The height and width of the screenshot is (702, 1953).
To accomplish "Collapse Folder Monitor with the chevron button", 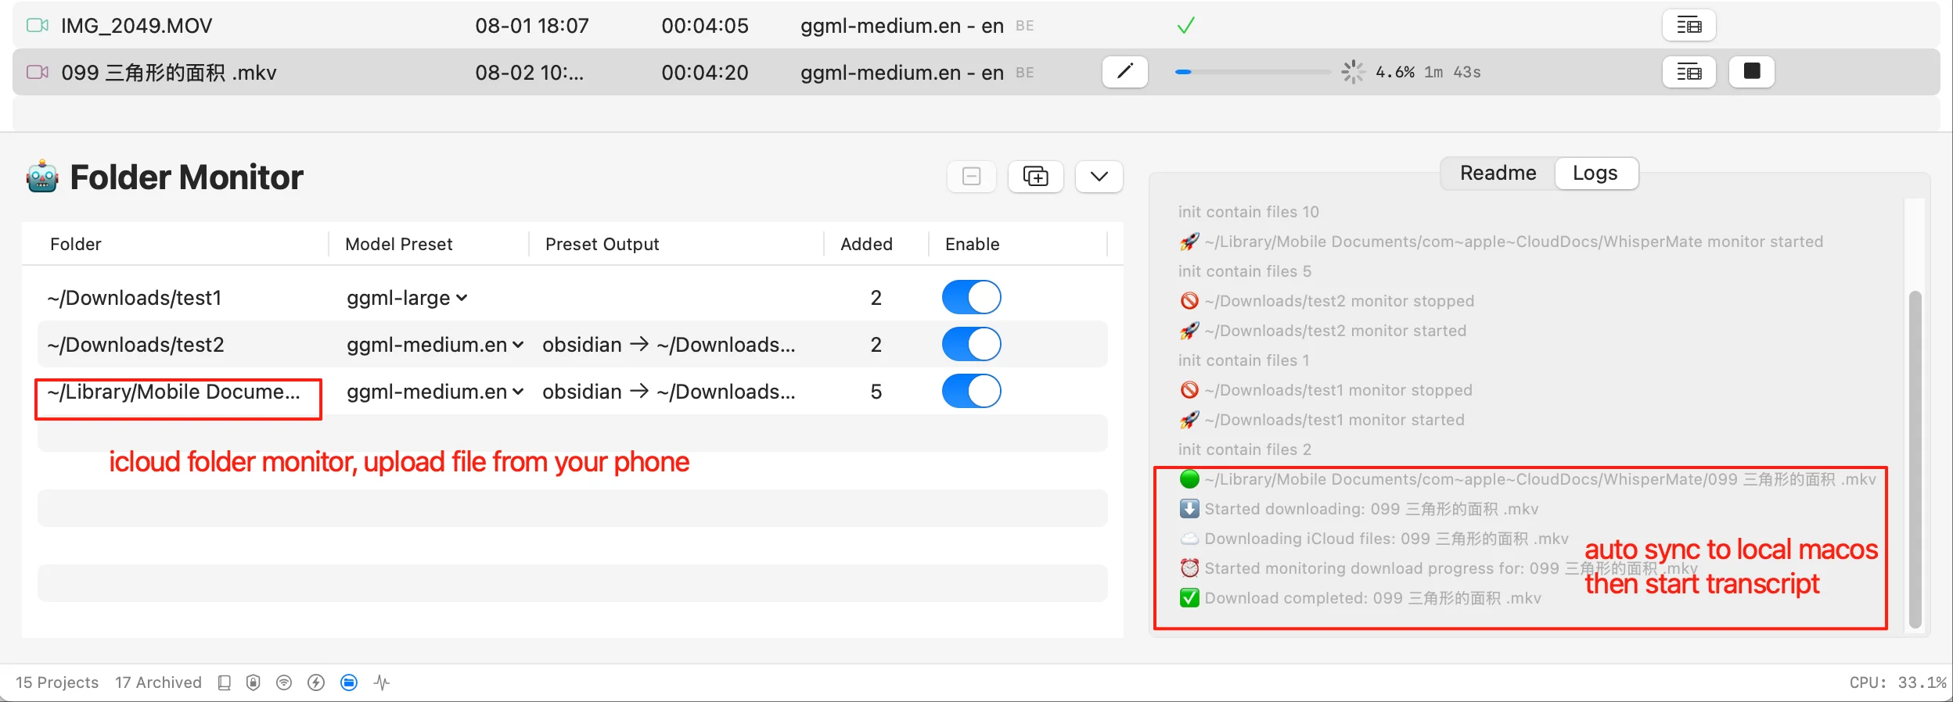I will point(1099,177).
